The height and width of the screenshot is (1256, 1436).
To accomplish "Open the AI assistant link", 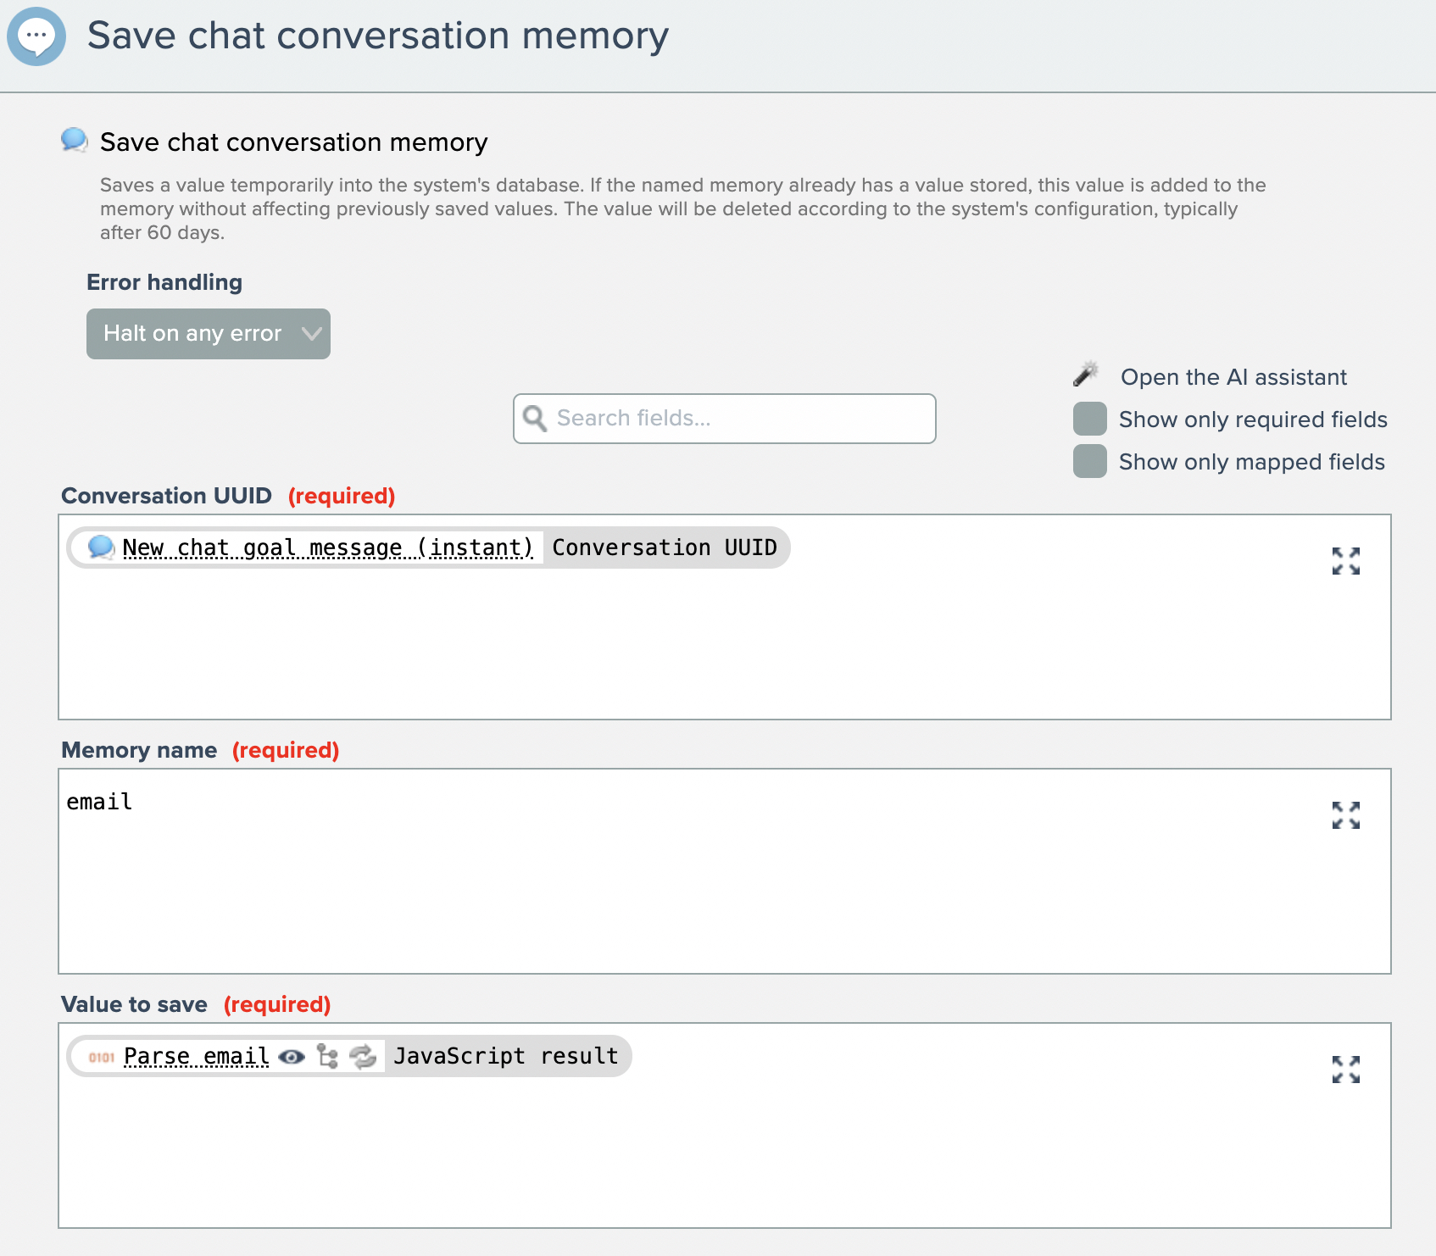I will tap(1233, 377).
